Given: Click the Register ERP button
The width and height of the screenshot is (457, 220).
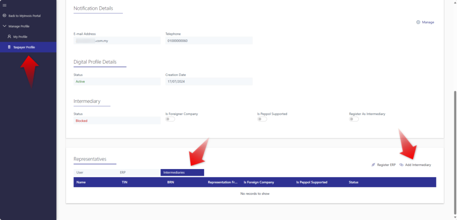Looking at the screenshot, I should (386, 164).
